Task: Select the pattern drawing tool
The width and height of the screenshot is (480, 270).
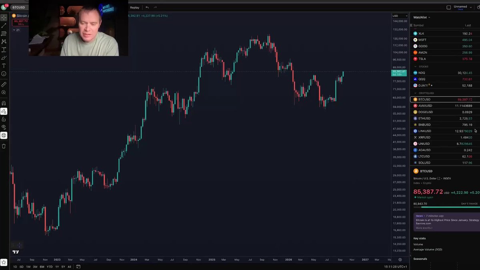Action: tap(4, 42)
